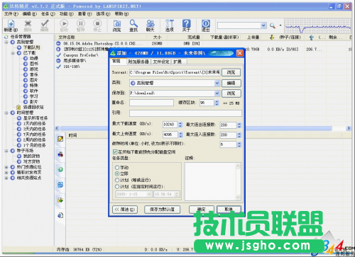Select the 显示所有任务 tree item
The height and width of the screenshot is (257, 355).
35,118
